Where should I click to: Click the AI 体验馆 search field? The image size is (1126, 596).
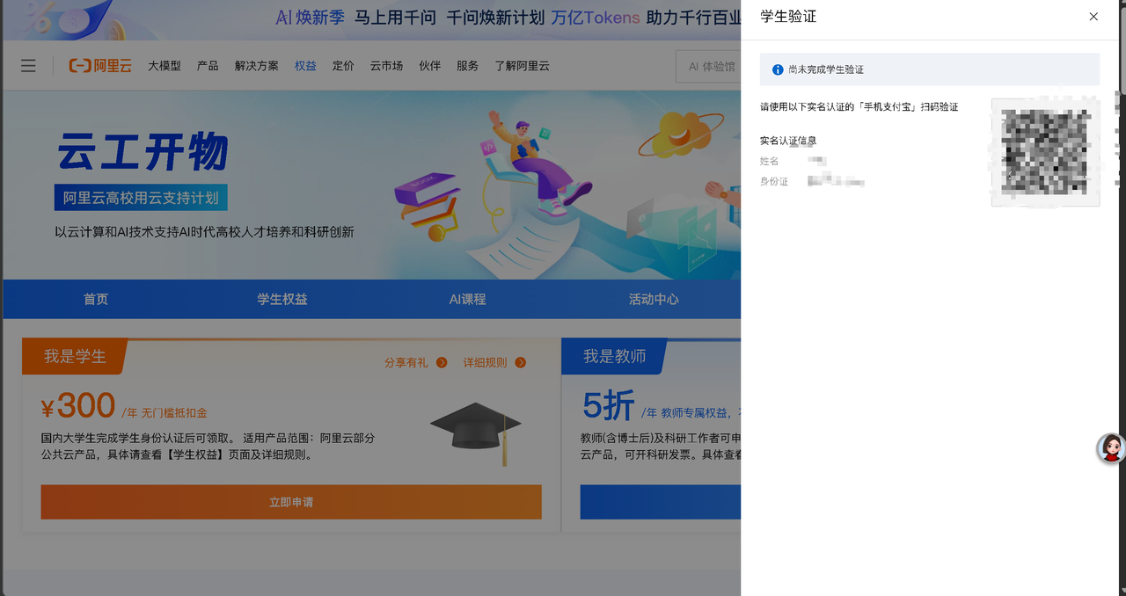(x=709, y=66)
